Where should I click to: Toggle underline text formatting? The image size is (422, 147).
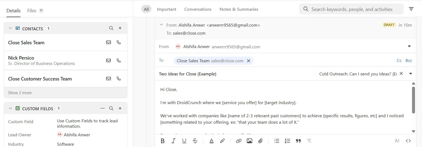[184, 141]
